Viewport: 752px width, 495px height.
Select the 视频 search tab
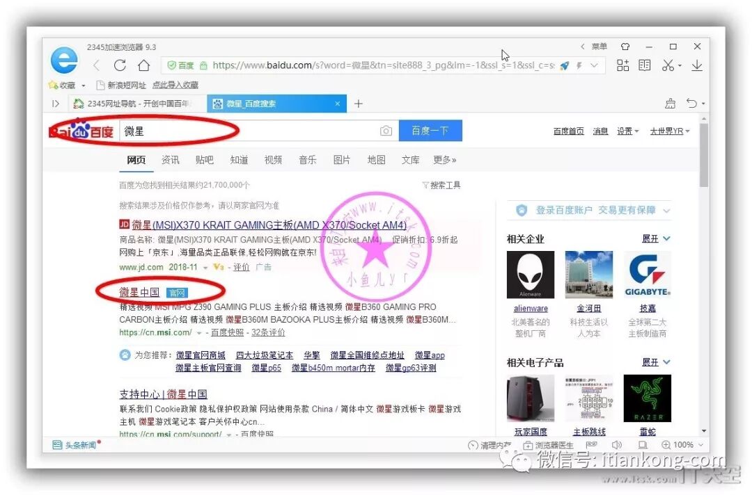(x=273, y=160)
